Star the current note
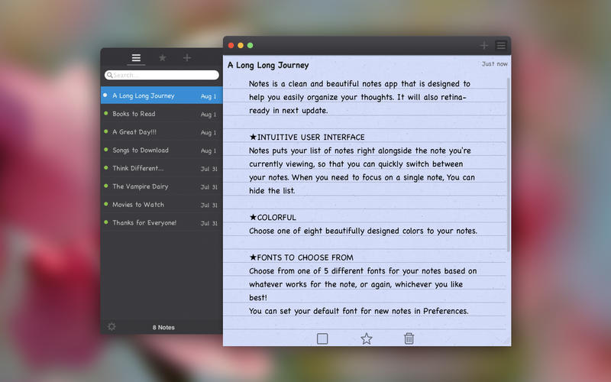Image resolution: width=611 pixels, height=382 pixels. [366, 338]
